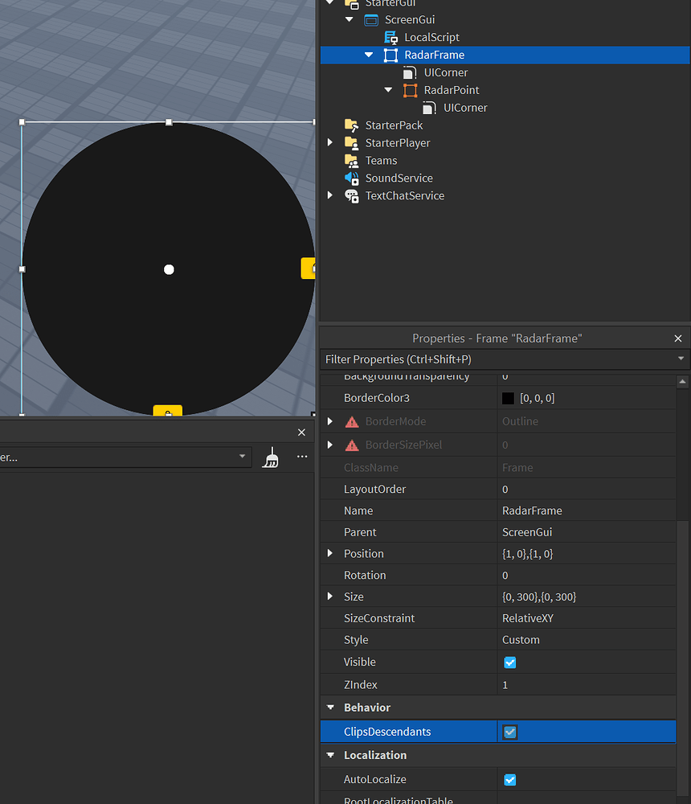
Task: Click the RadarFrame frame icon
Action: click(390, 55)
